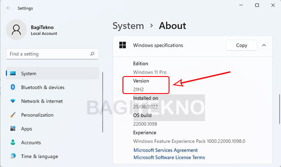
Task: Click the Windows 11 Pro edition value
Action: click(x=150, y=72)
